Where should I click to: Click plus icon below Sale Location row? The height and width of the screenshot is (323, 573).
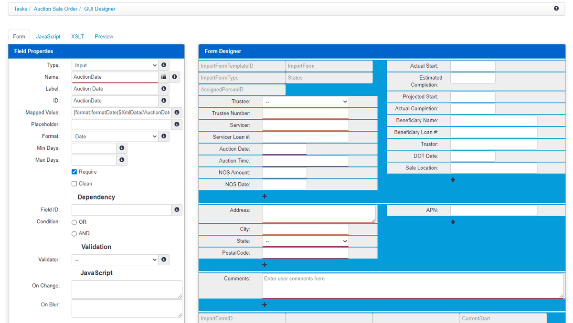click(453, 180)
